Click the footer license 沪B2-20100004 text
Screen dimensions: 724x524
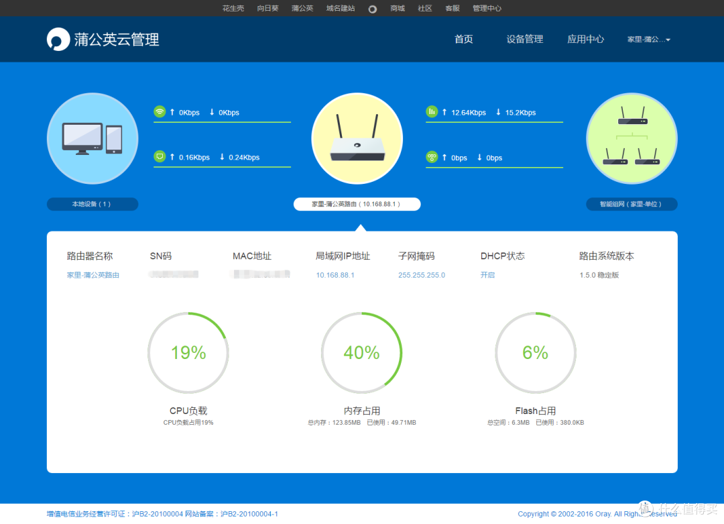[158, 514]
